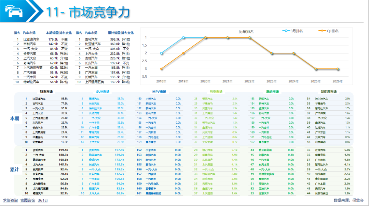Click the 199.4k value in 轿车市场 累计
The image size is (369, 206).
63,150
